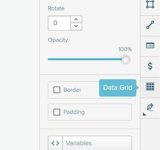Expand the signature tool corner triangle
Image resolution: width=160 pixels, height=150 pixels.
(144, 114)
